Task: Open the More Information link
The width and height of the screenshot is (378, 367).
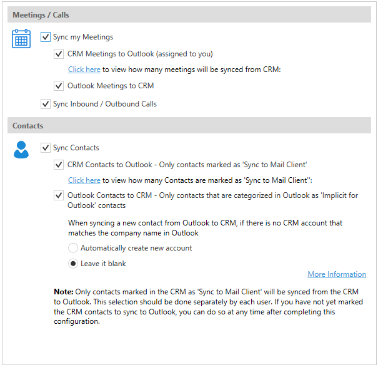Action: coord(337,274)
